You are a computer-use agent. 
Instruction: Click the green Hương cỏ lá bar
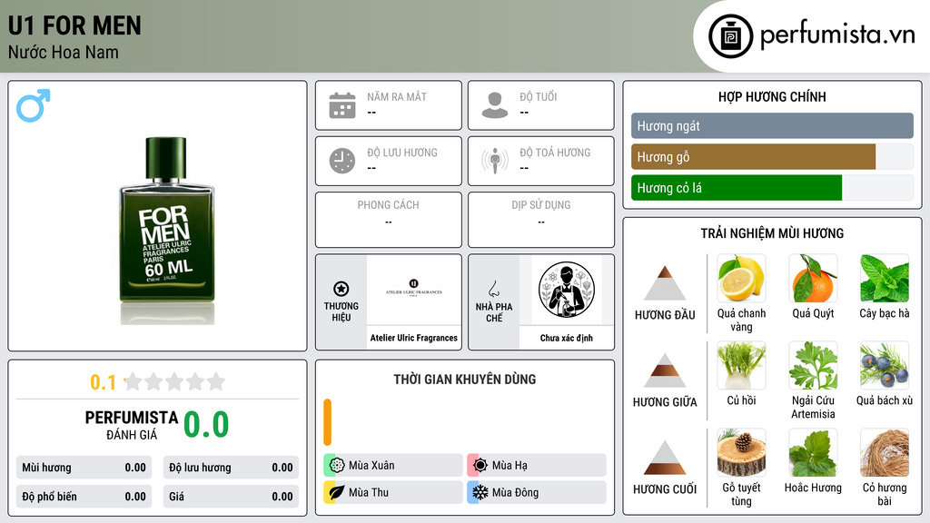tap(737, 188)
